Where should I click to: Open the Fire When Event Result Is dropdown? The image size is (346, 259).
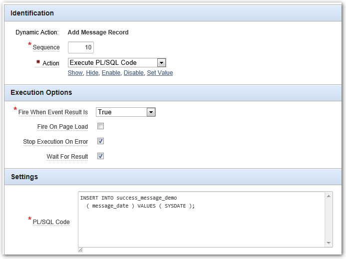pyautogui.click(x=126, y=112)
